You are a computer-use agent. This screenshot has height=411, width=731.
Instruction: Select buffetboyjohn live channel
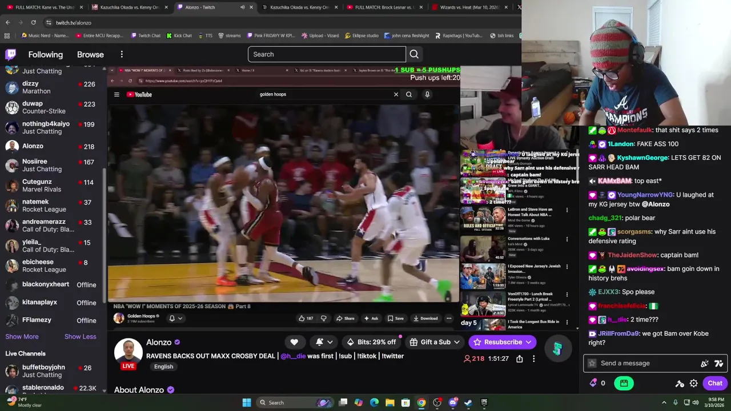pos(53,371)
